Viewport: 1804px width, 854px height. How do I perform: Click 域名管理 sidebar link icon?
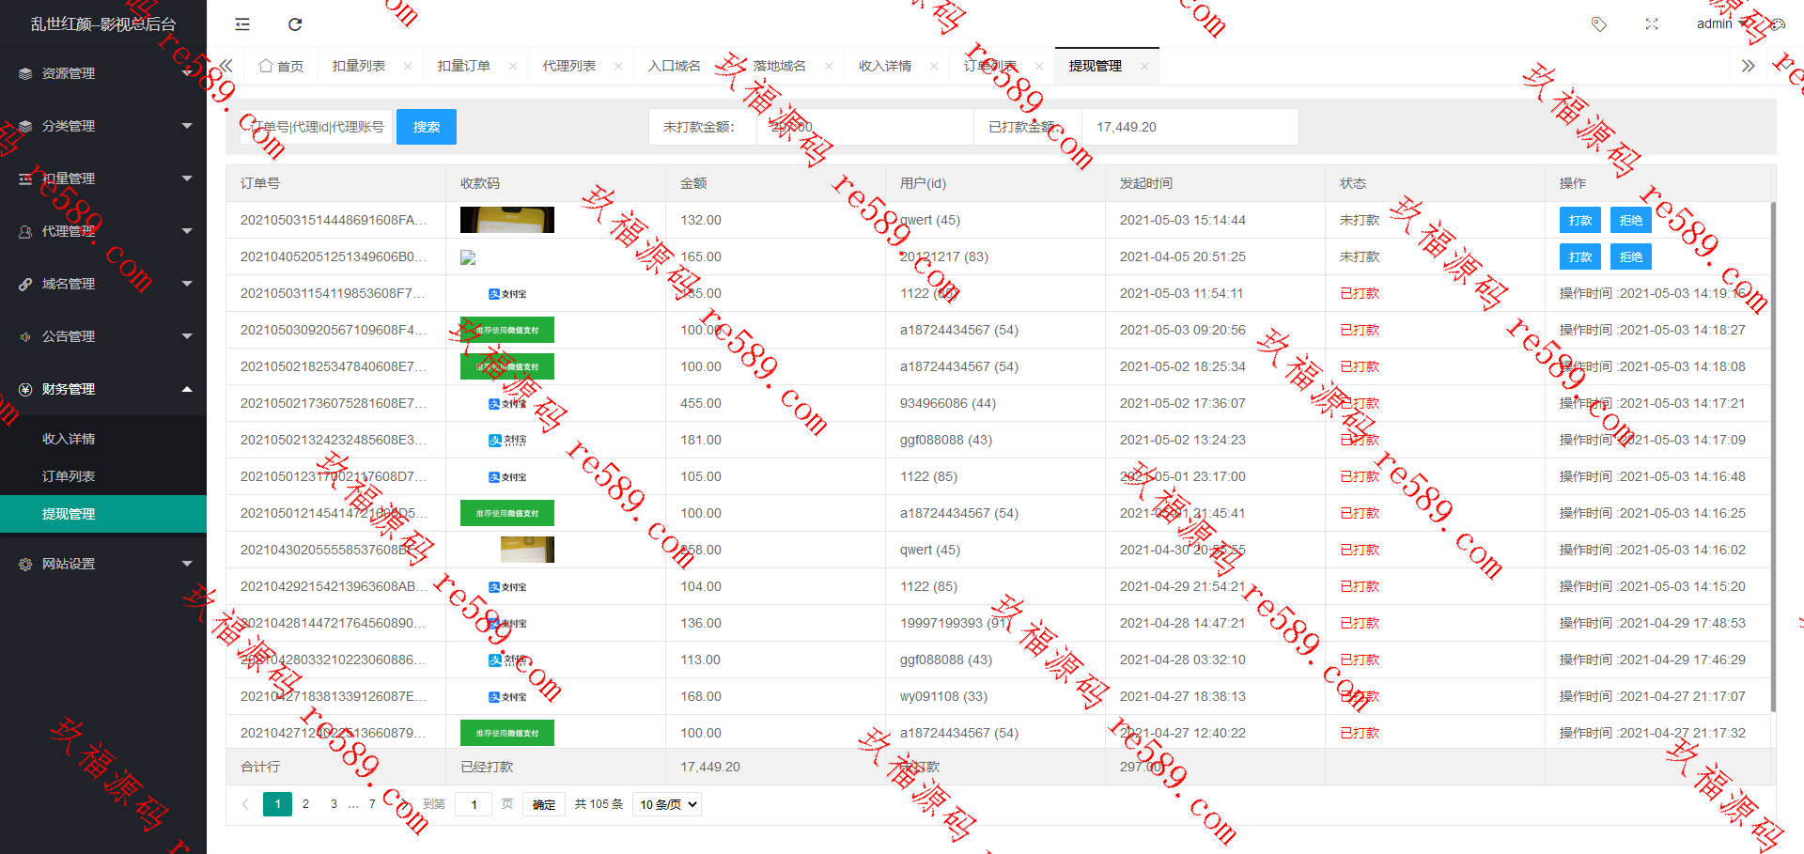coord(25,284)
